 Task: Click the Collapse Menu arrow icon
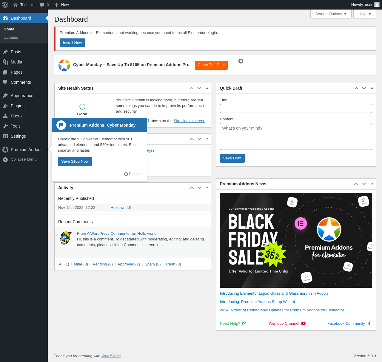pyautogui.click(x=5, y=160)
